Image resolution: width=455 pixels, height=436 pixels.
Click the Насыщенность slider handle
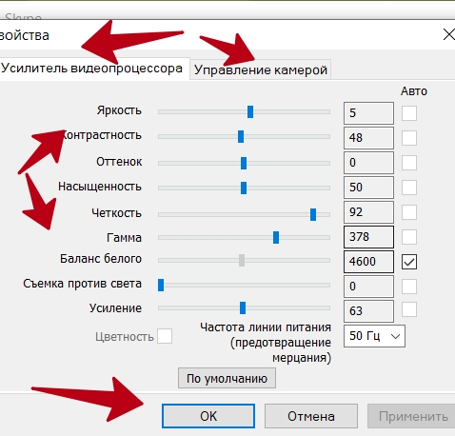point(244,188)
